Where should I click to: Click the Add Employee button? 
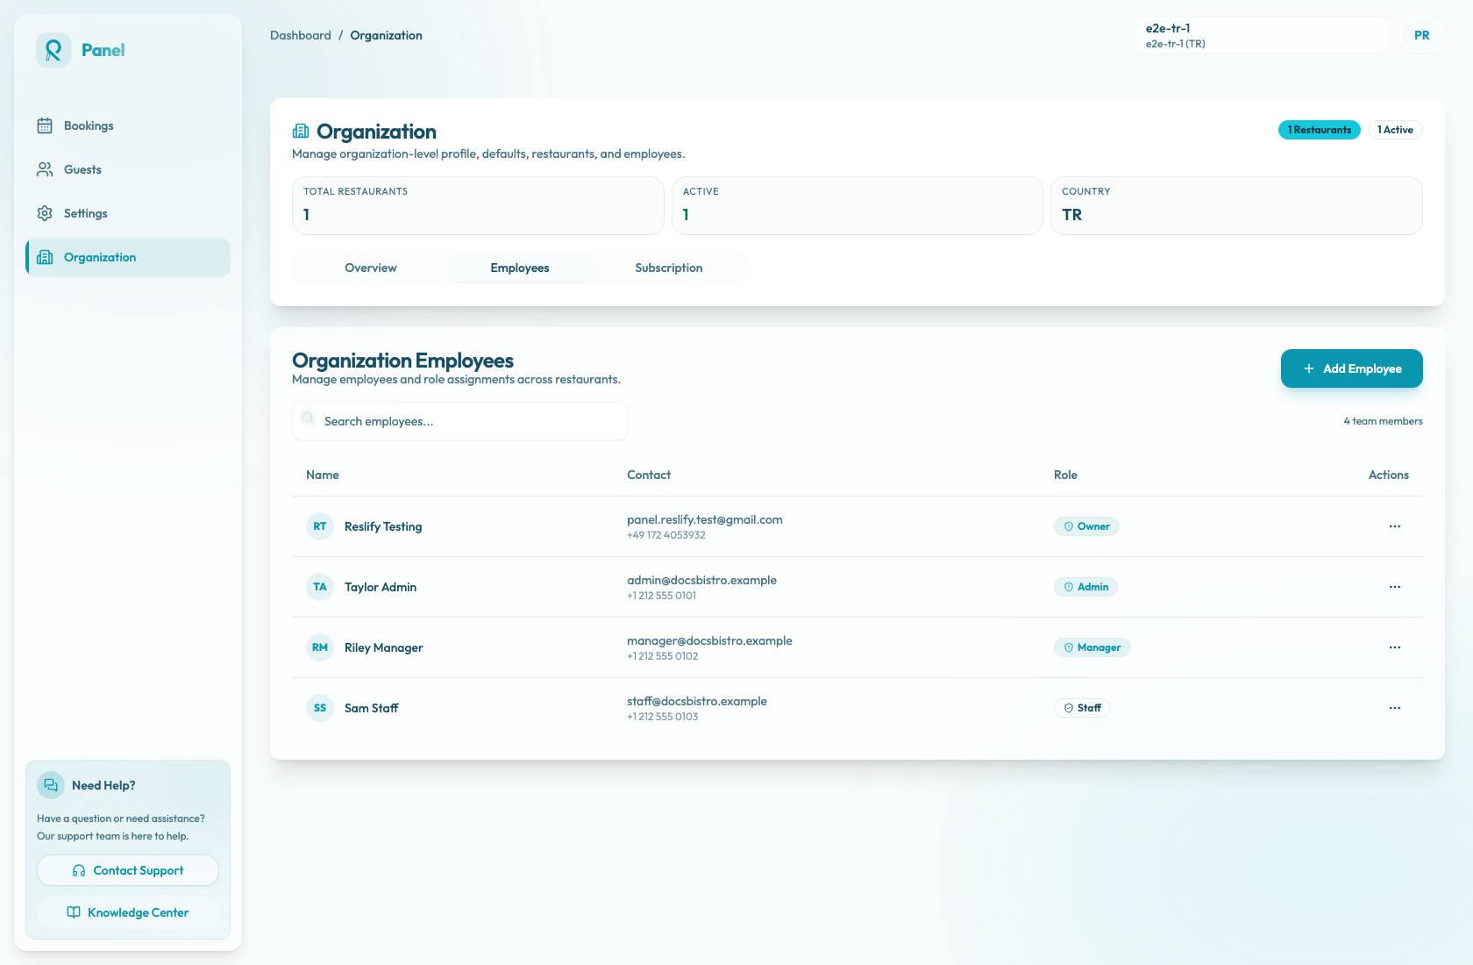pyautogui.click(x=1352, y=368)
